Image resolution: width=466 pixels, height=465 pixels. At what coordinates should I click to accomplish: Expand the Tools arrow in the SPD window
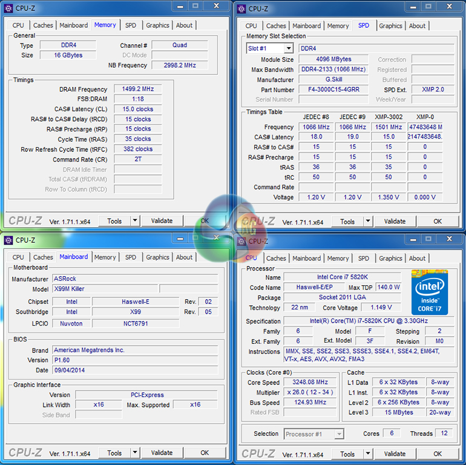pyautogui.click(x=368, y=222)
